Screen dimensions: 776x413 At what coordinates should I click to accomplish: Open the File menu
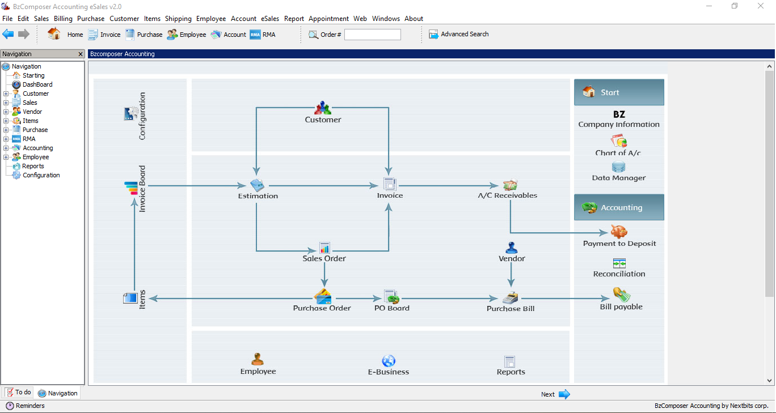pyautogui.click(x=7, y=19)
